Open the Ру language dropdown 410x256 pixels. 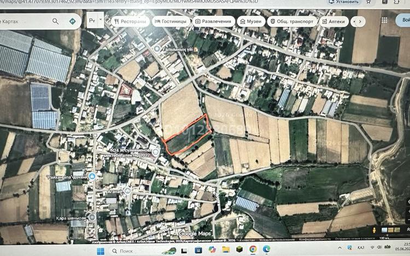click(x=95, y=20)
